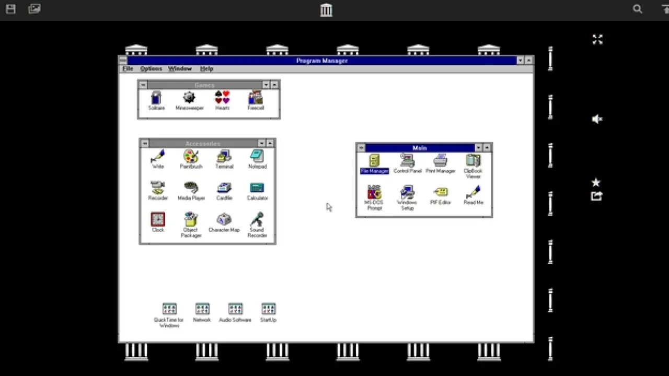669x376 pixels.
Task: Favorite this item with the star icon
Action: pyautogui.click(x=596, y=182)
